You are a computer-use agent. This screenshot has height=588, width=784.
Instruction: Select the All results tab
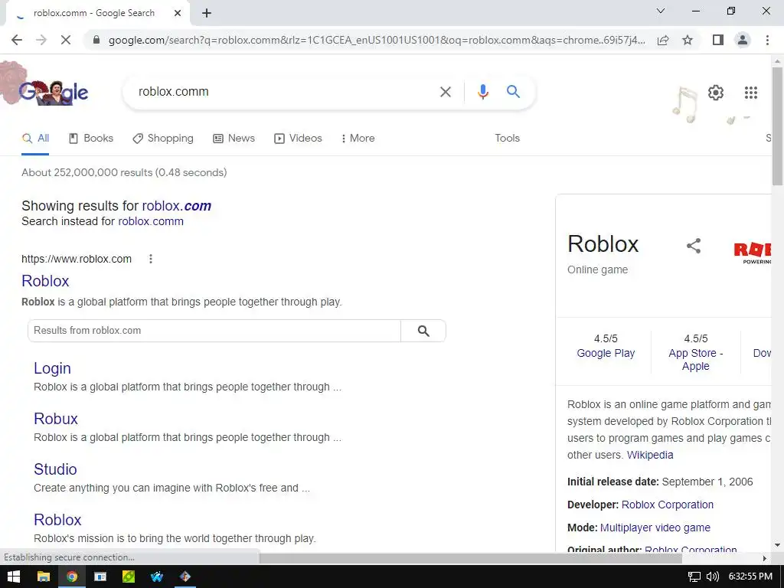(35, 139)
